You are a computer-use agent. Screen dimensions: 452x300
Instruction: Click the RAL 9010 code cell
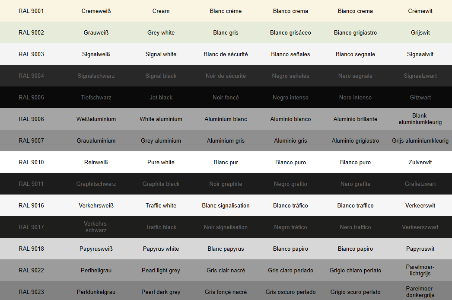point(31,162)
